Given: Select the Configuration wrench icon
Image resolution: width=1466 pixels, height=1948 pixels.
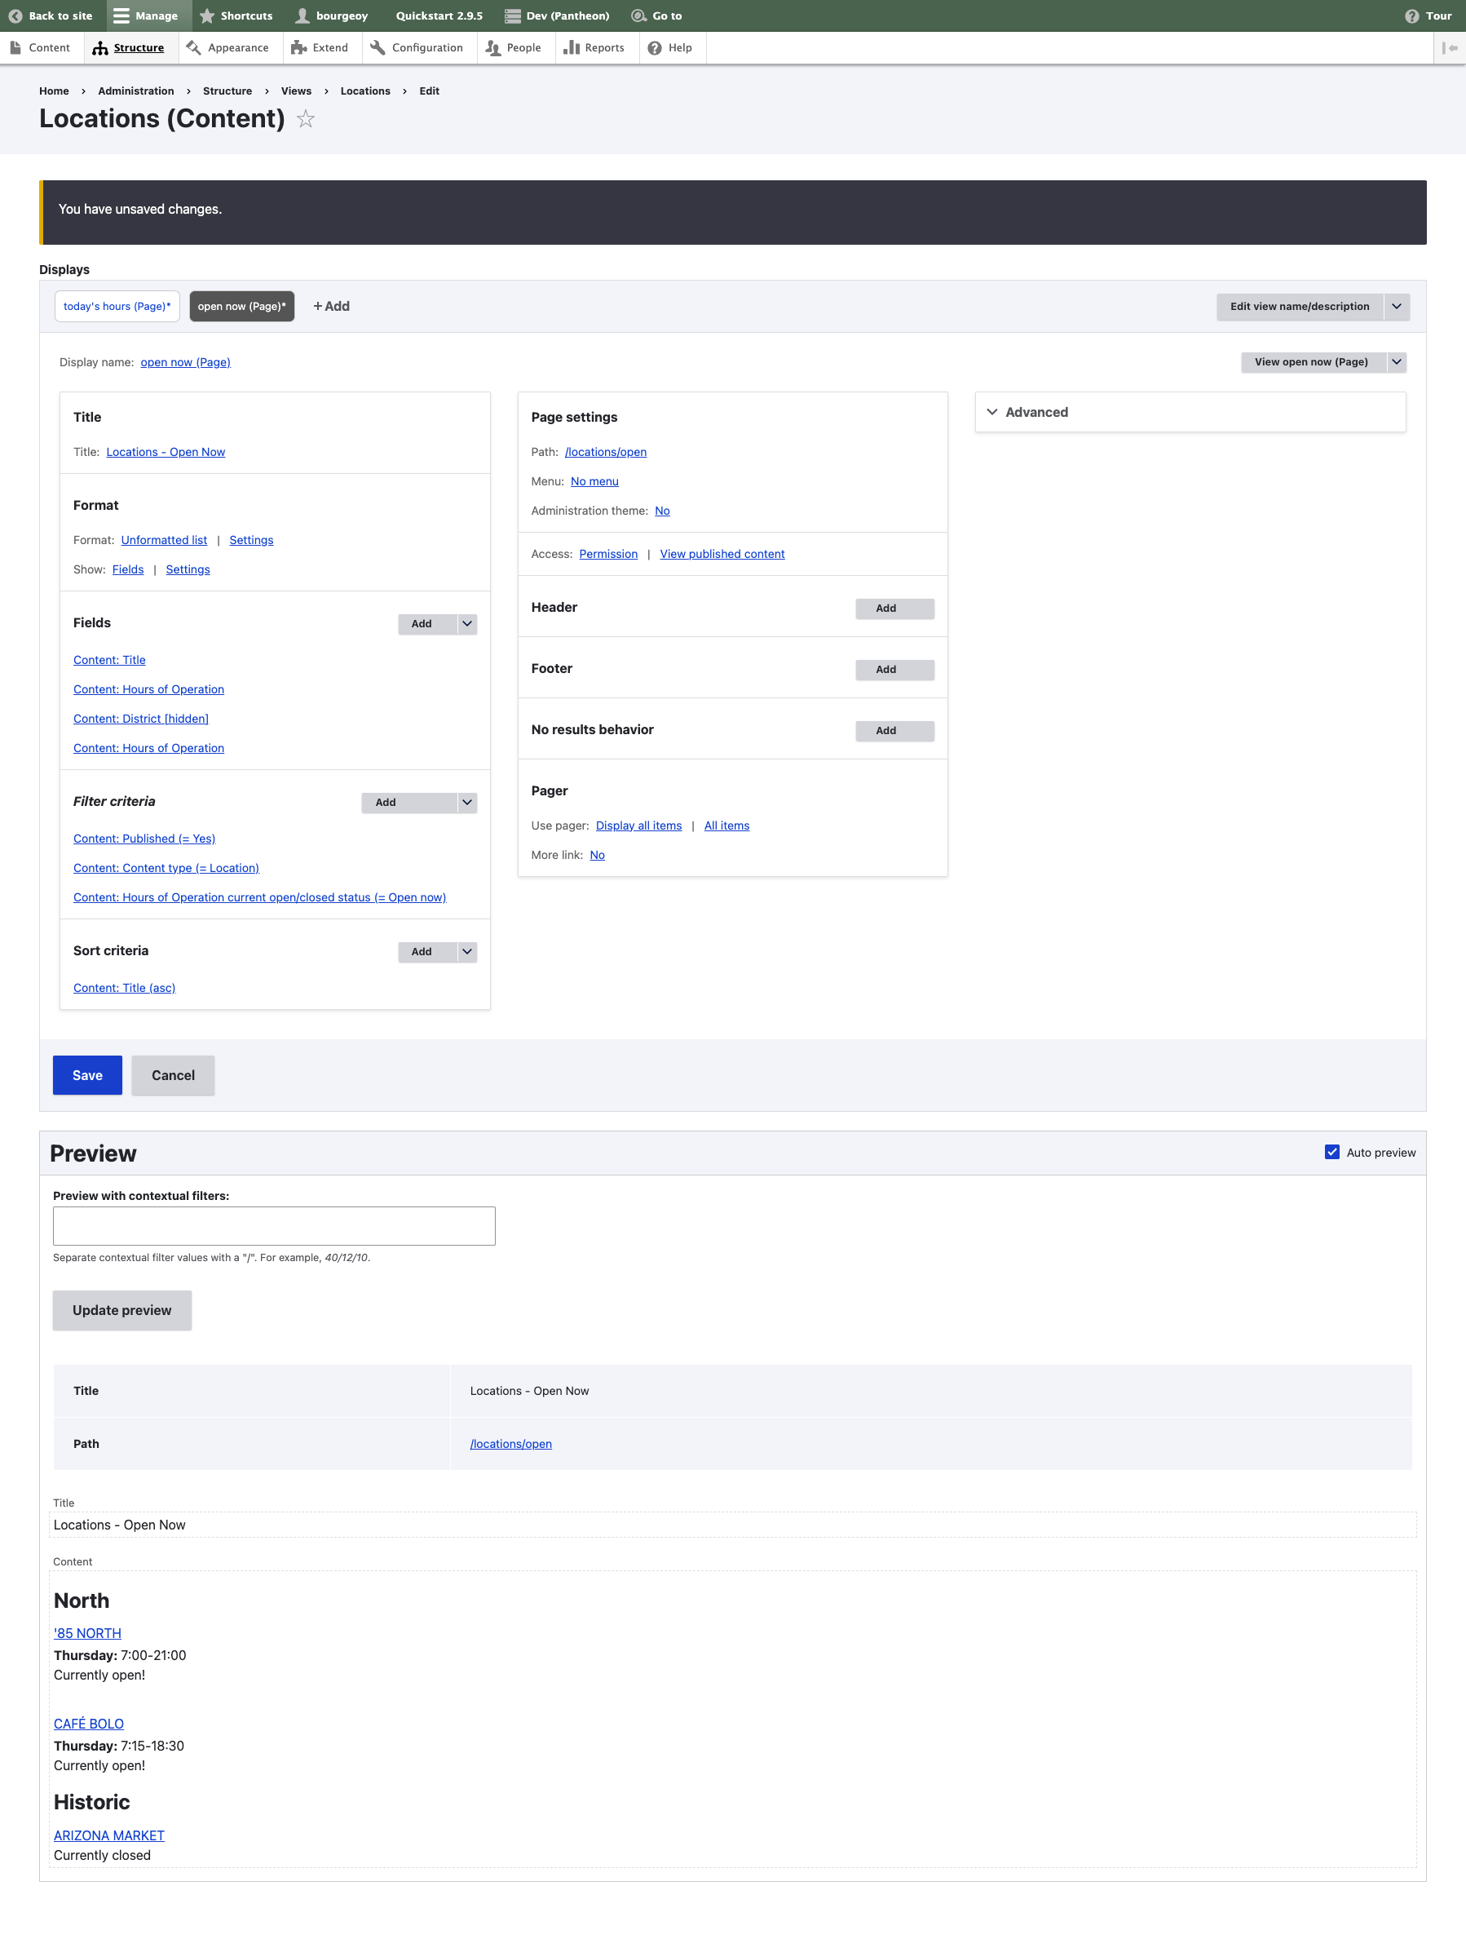Looking at the screenshot, I should (378, 47).
